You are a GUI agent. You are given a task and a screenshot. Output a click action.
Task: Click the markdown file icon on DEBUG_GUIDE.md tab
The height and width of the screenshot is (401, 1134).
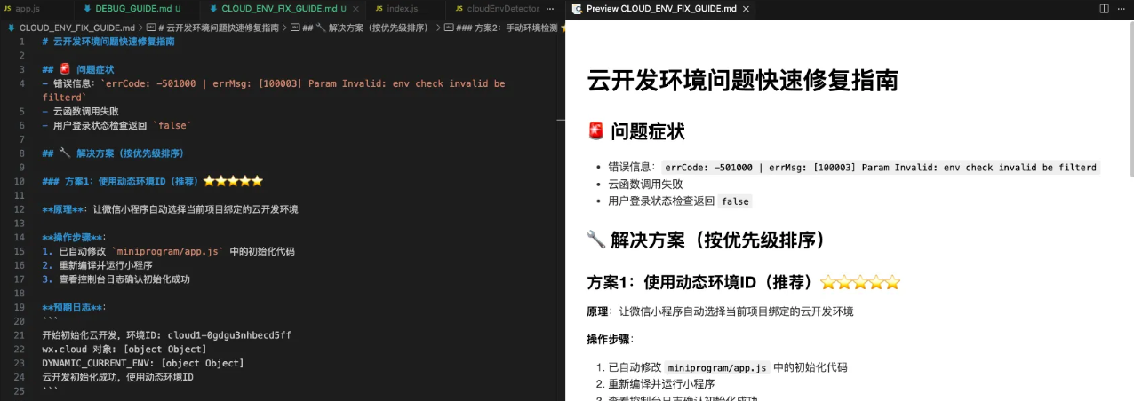point(88,8)
